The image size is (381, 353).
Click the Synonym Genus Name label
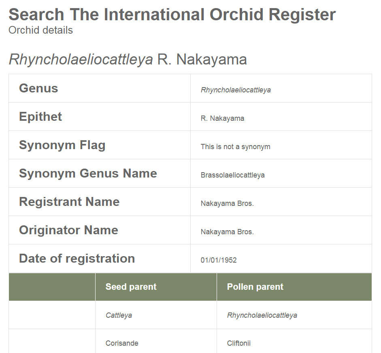(x=88, y=173)
